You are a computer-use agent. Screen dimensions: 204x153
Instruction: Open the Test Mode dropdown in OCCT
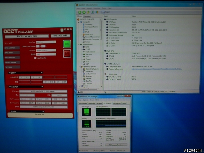click(x=55, y=50)
